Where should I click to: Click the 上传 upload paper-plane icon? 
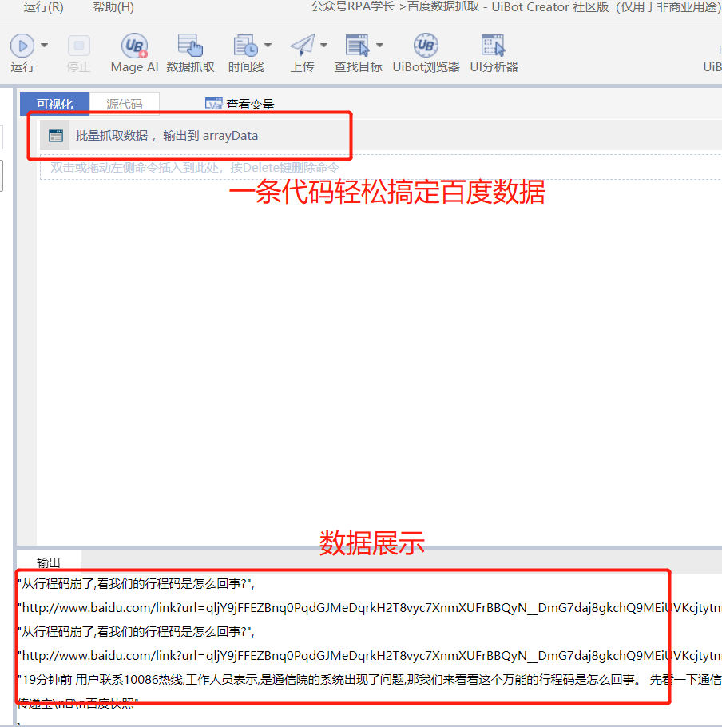click(x=302, y=46)
